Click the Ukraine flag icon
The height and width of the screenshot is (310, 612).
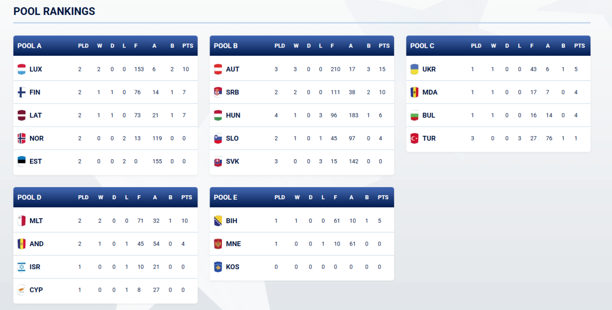[414, 69]
